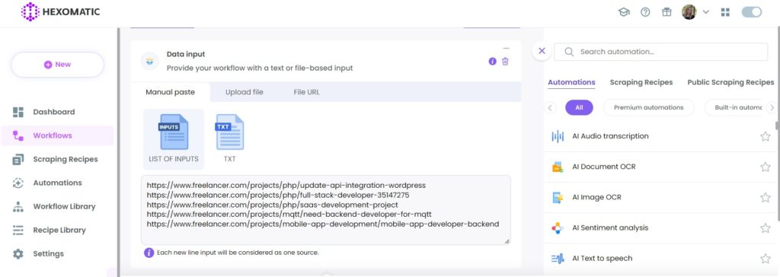Focus the Search automation field
This screenshot has height=277, width=780.
pyautogui.click(x=661, y=52)
